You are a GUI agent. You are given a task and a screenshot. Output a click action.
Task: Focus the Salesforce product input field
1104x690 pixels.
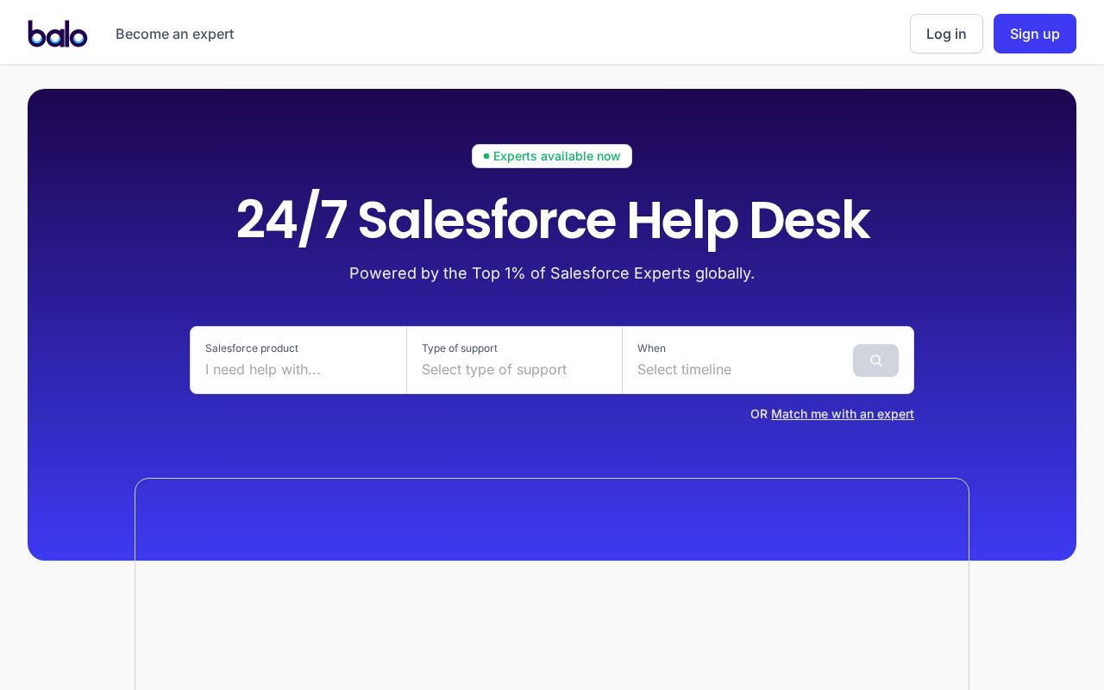pos(298,361)
